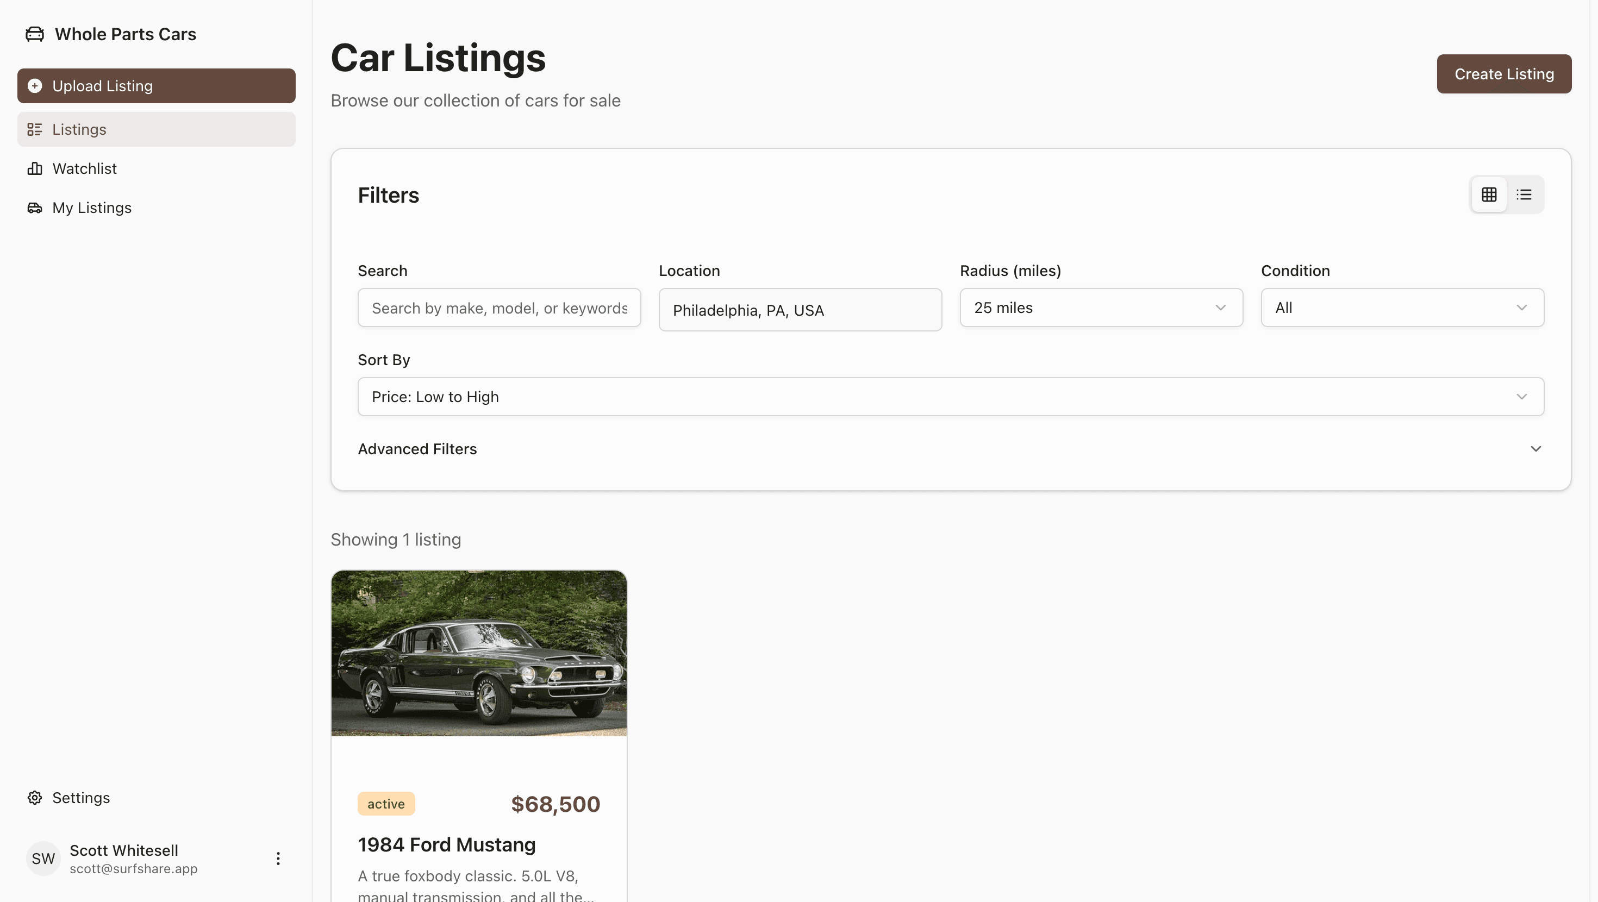Image resolution: width=1598 pixels, height=902 pixels.
Task: Click the My Listings car icon
Action: (35, 208)
